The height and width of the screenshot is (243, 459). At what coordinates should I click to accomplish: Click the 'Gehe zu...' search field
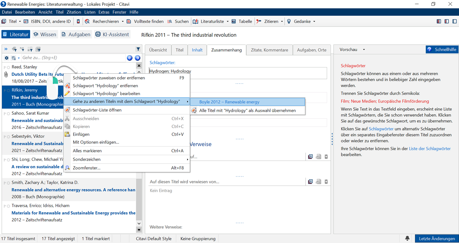72,58
